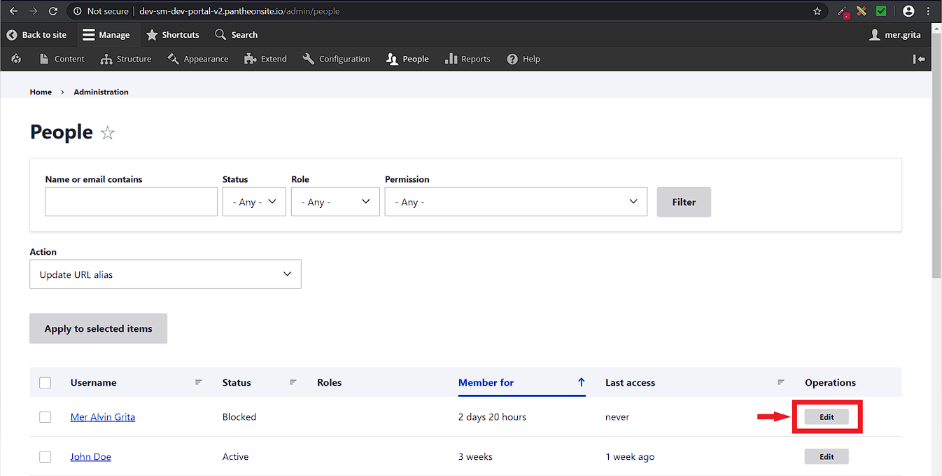The width and height of the screenshot is (942, 476).
Task: Click Edit for Mer Alvin Grita
Action: pos(827,417)
